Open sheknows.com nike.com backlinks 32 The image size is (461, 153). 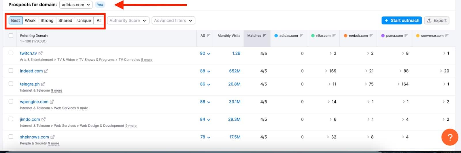332,137
